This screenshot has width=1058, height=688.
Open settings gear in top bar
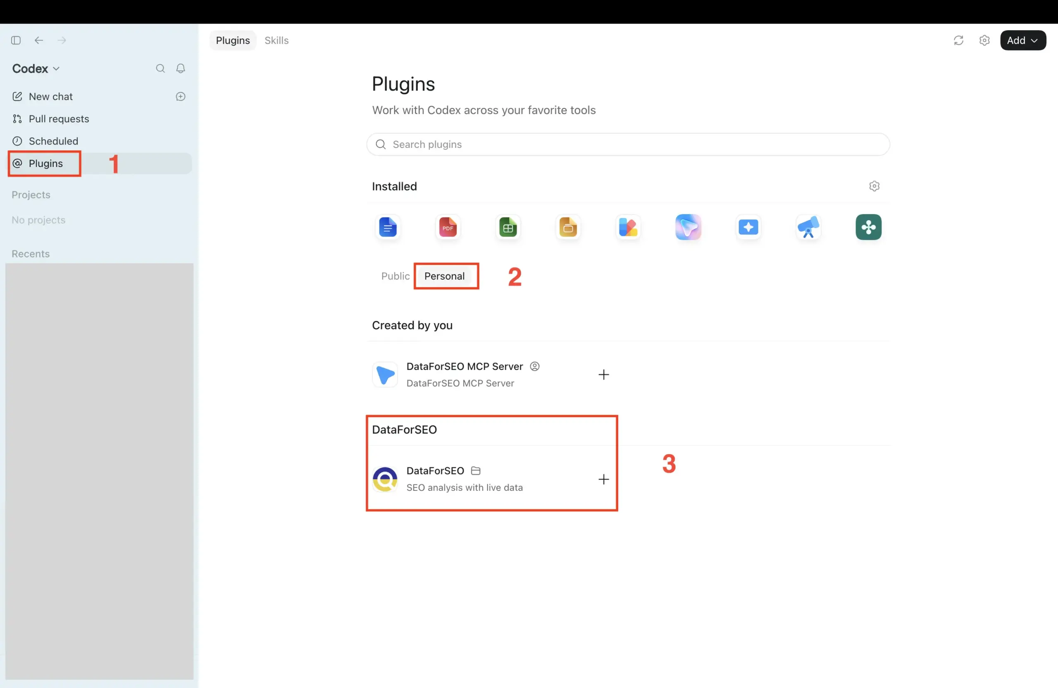point(984,40)
